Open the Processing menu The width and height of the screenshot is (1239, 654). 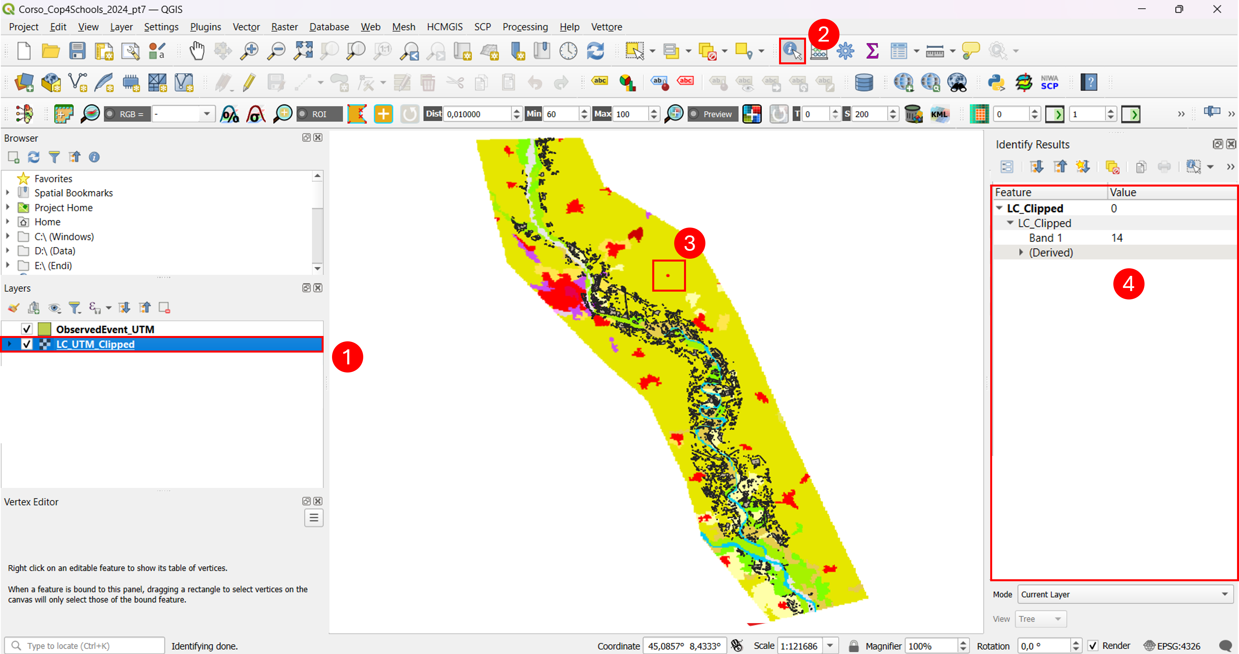[525, 27]
